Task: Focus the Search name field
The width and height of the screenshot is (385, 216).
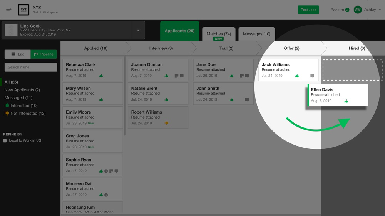Action: (x=31, y=67)
